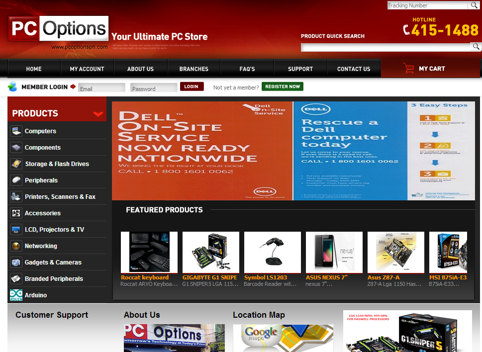Screen dimensions: 482x352
Task: Click the Tracking Number search magnifier
Action: point(474,5)
